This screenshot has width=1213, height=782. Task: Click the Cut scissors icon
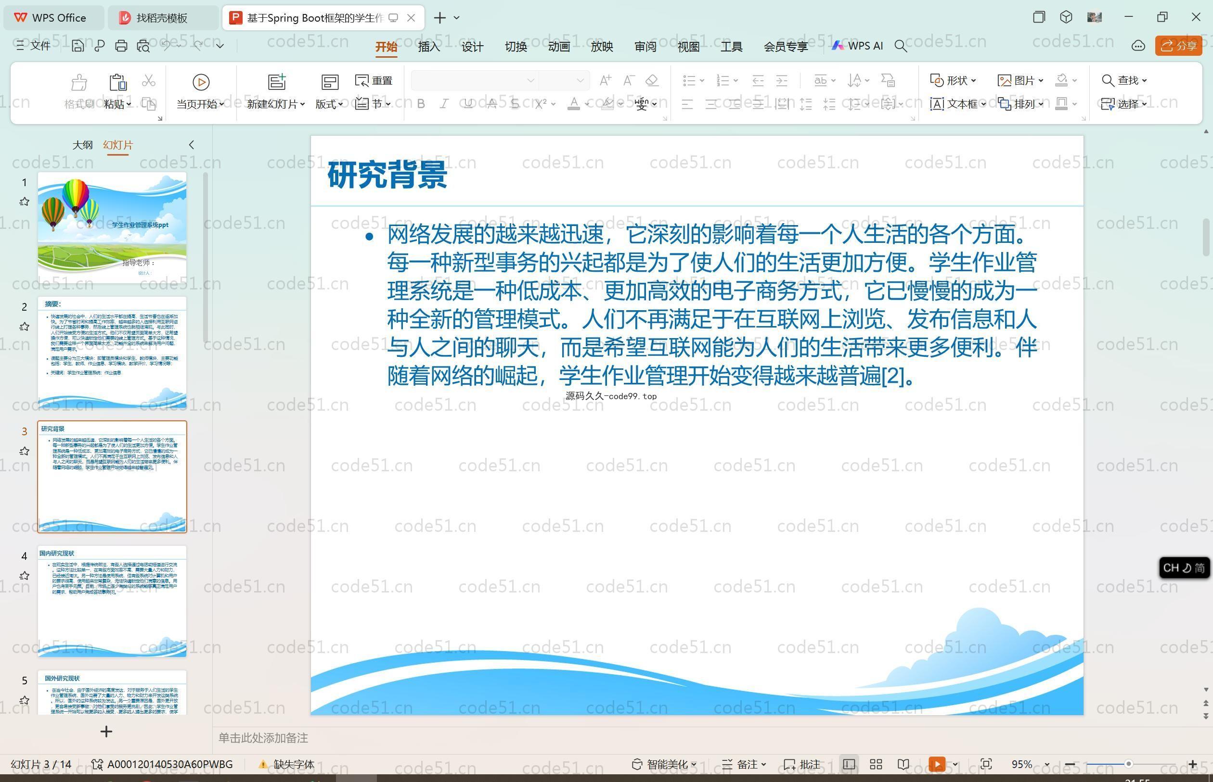pyautogui.click(x=148, y=80)
